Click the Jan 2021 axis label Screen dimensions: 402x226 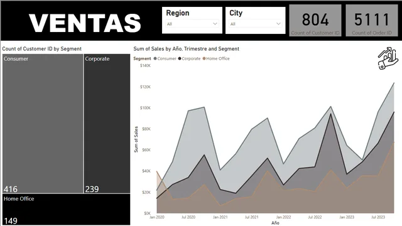tap(220, 217)
